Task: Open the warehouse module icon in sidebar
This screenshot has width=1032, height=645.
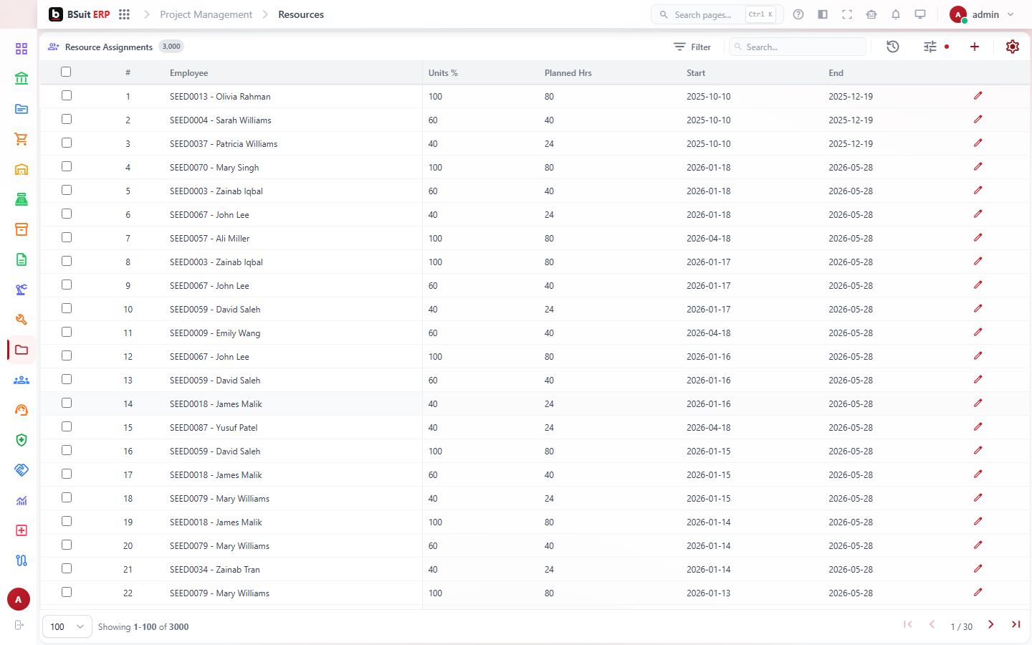Action: pyautogui.click(x=21, y=169)
